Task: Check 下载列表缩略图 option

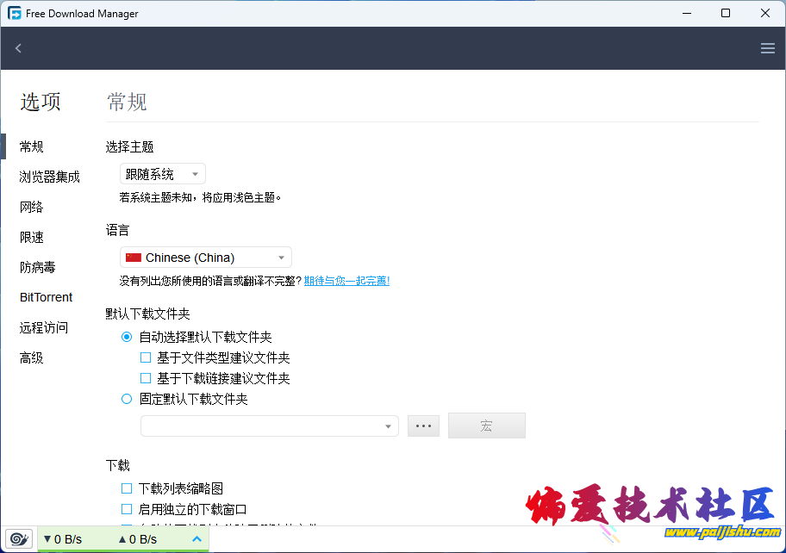Action: pos(127,488)
